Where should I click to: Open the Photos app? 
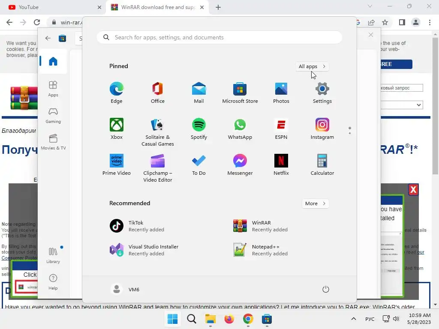281,93
